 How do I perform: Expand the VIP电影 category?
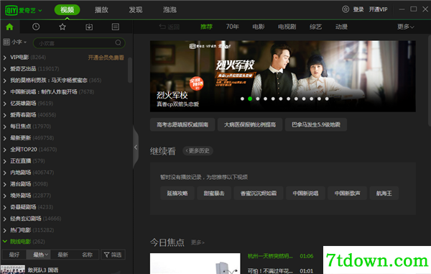(5, 58)
